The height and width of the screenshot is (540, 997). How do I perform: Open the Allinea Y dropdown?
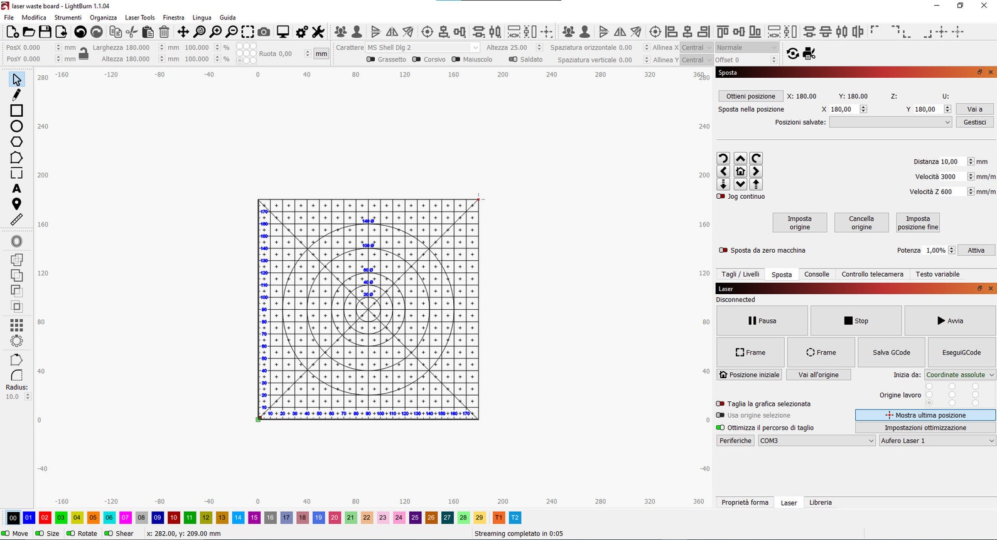click(x=696, y=60)
